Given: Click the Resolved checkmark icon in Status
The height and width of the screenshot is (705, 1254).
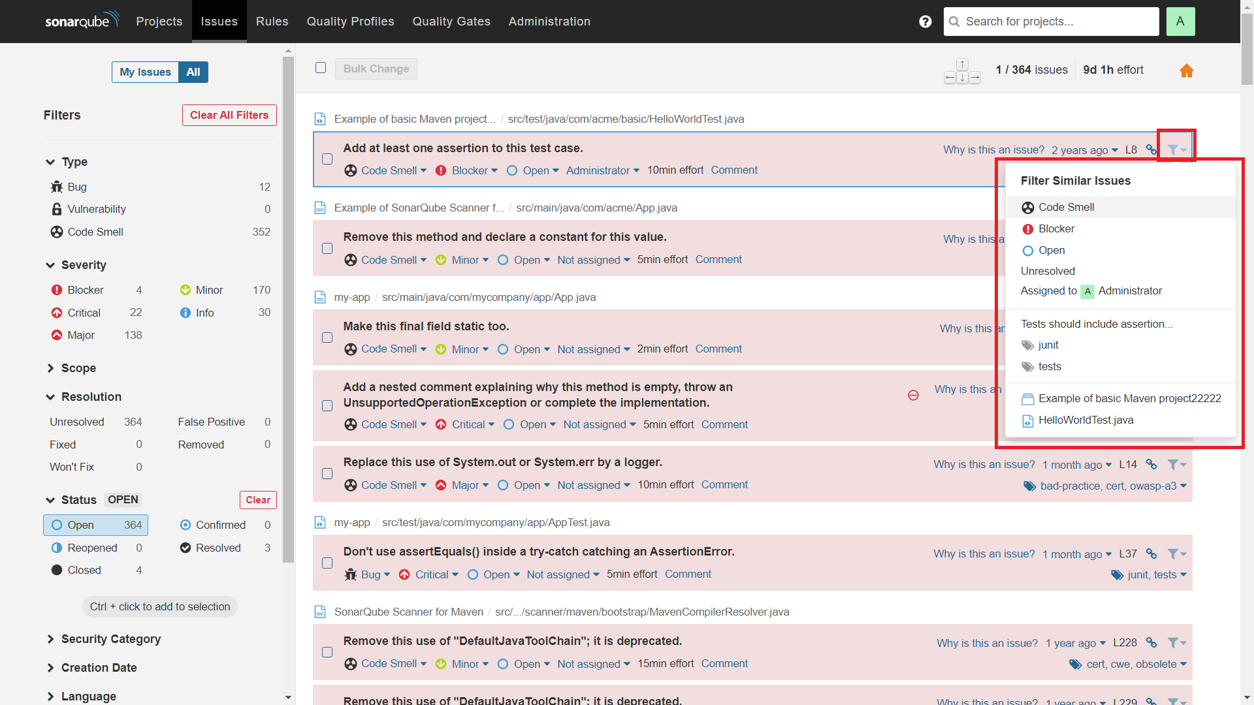Looking at the screenshot, I should tap(185, 548).
